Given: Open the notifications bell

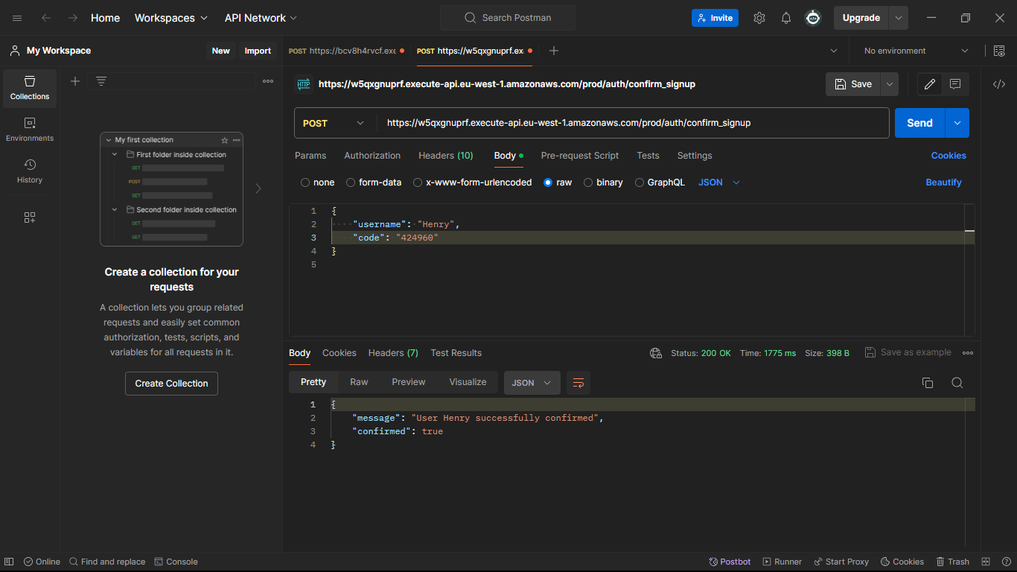Looking at the screenshot, I should [786, 18].
